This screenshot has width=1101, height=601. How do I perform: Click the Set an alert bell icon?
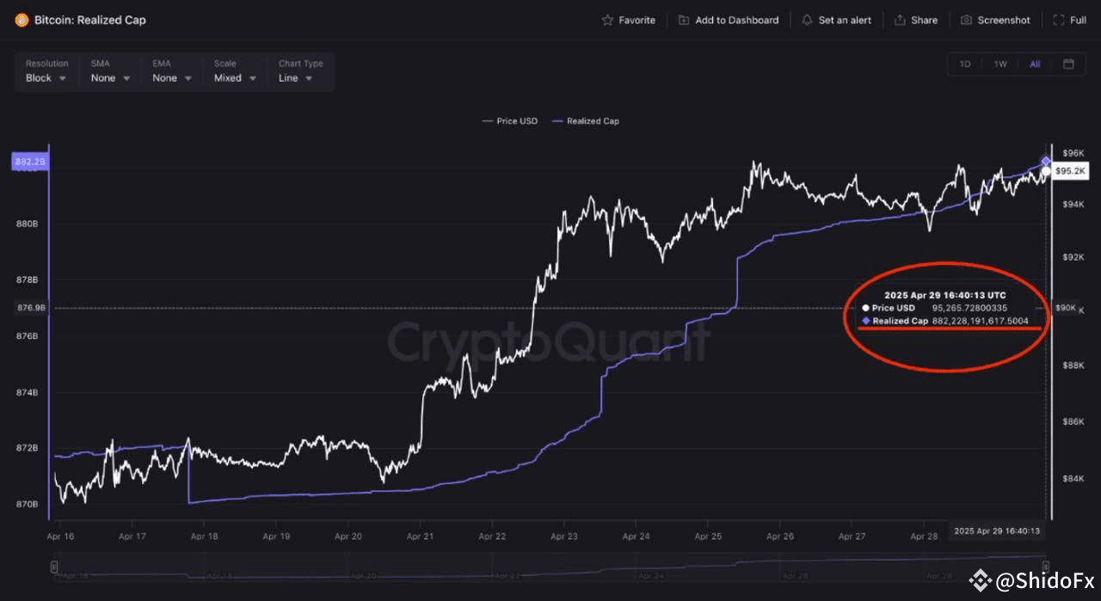tap(807, 20)
